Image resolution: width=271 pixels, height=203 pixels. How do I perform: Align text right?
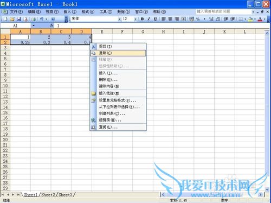(x=177, y=19)
